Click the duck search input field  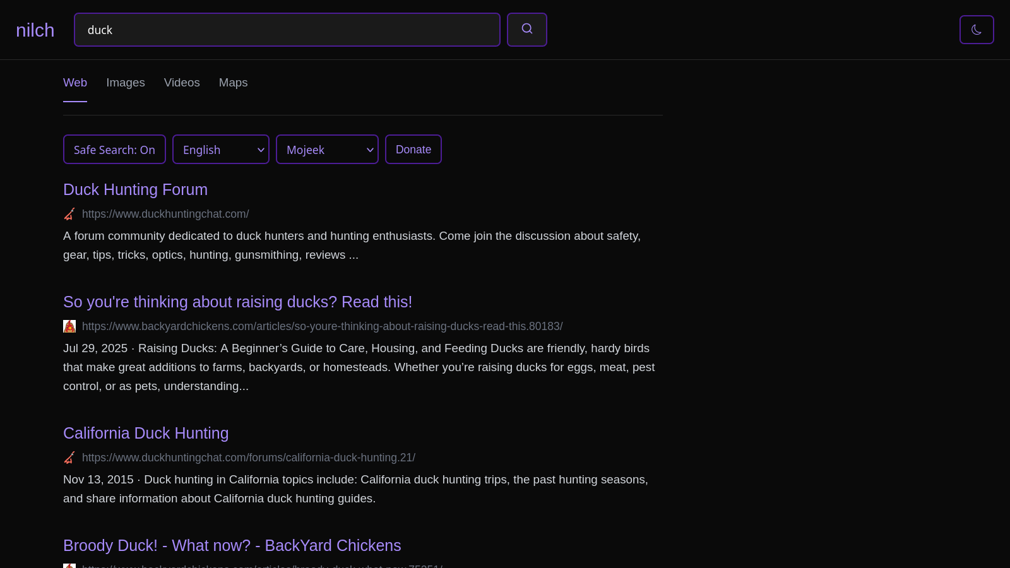(287, 30)
